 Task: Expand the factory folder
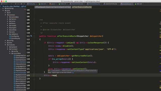(x=8, y=19)
